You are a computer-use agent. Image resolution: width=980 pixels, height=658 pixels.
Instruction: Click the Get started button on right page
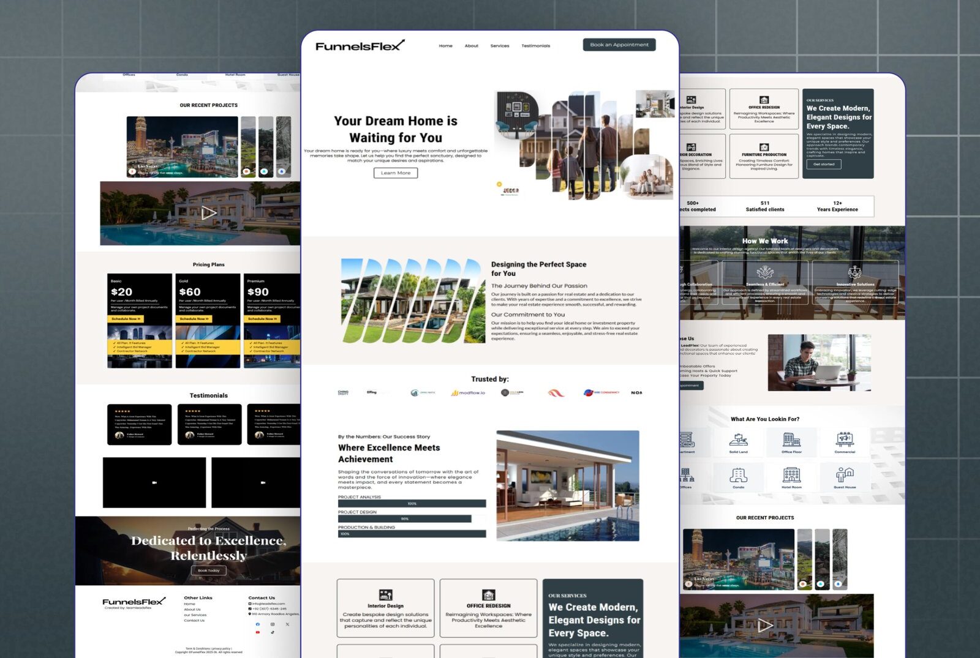point(824,164)
